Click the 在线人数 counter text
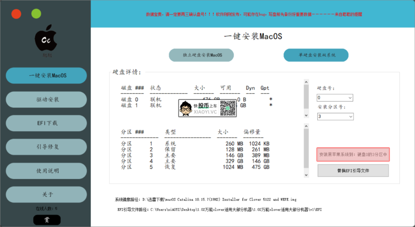This screenshot has width=415, height=227. 46,209
